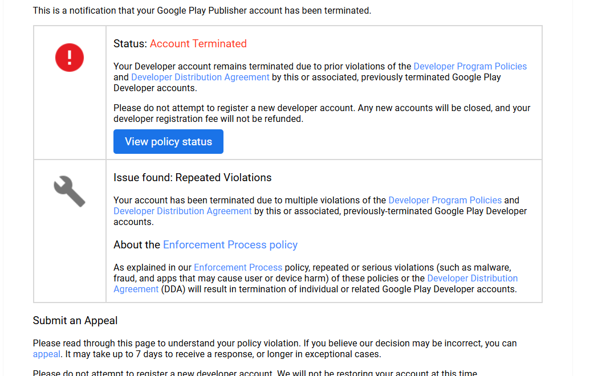Click the appeal link
This screenshot has height=376, width=610.
point(46,354)
